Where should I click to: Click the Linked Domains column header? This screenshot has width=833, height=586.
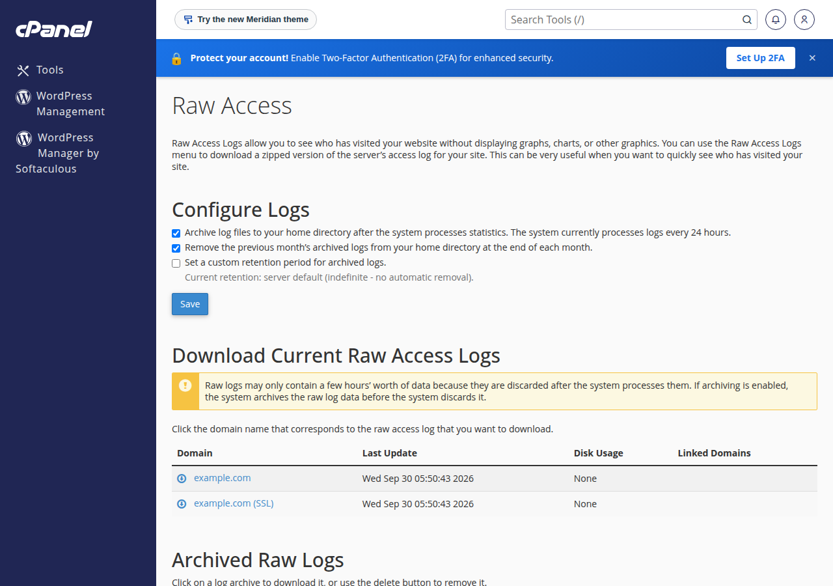pos(715,453)
